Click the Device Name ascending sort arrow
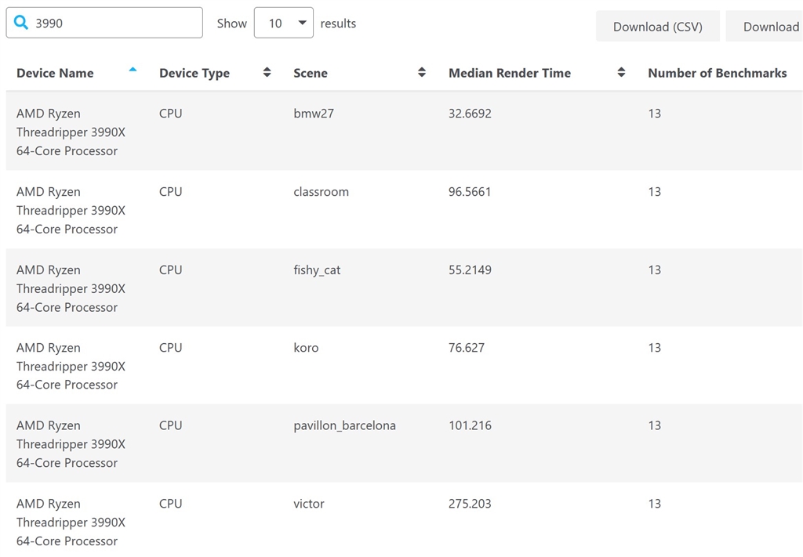 [x=133, y=71]
